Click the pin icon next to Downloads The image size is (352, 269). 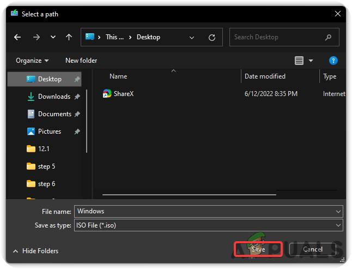pos(77,97)
